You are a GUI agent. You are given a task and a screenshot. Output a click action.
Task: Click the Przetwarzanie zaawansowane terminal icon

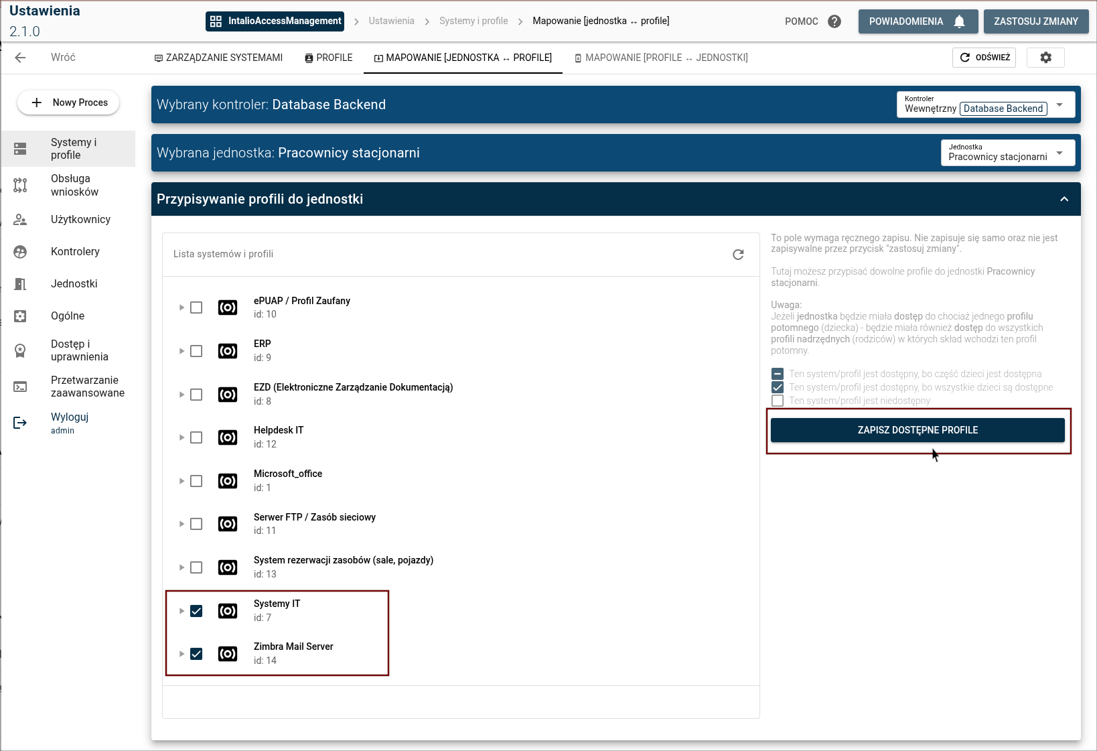(20, 387)
